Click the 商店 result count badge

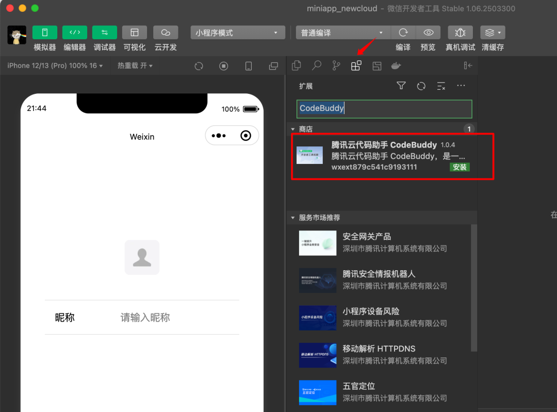tap(469, 129)
